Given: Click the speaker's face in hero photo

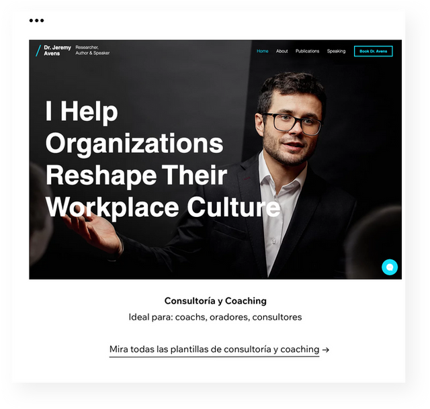Looking at the screenshot, I should tap(291, 126).
